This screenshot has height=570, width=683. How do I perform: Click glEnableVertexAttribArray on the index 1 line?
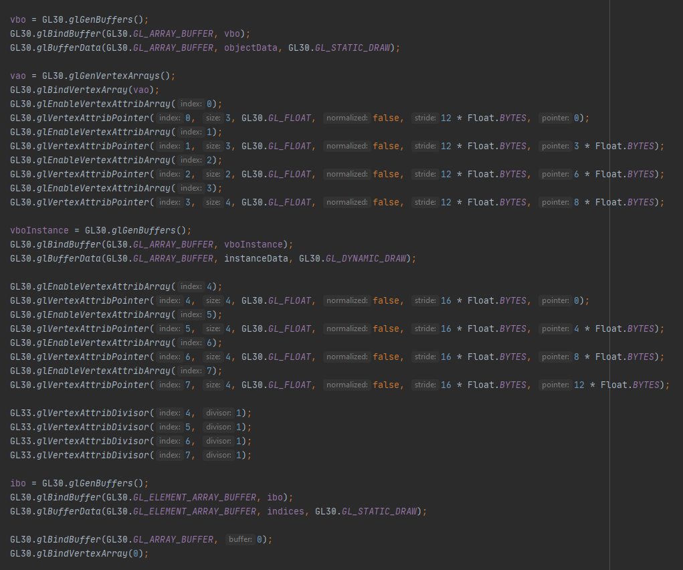[104, 132]
